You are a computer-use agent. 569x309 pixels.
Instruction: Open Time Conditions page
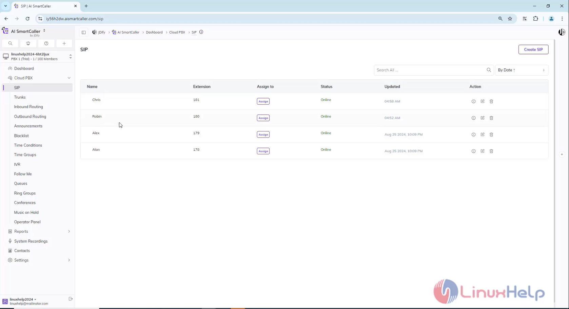[28, 145]
